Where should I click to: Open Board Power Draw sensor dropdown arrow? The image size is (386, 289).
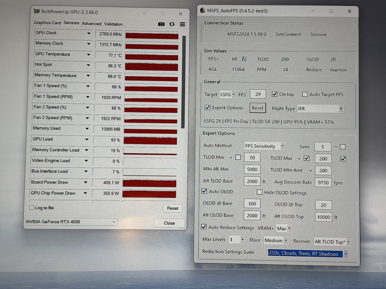coord(85,182)
